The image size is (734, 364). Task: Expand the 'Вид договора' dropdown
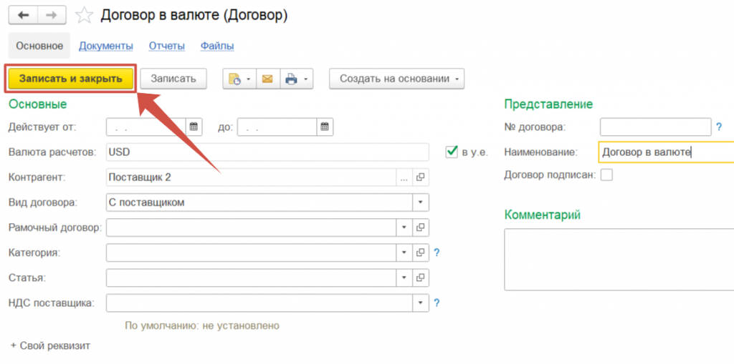click(421, 202)
